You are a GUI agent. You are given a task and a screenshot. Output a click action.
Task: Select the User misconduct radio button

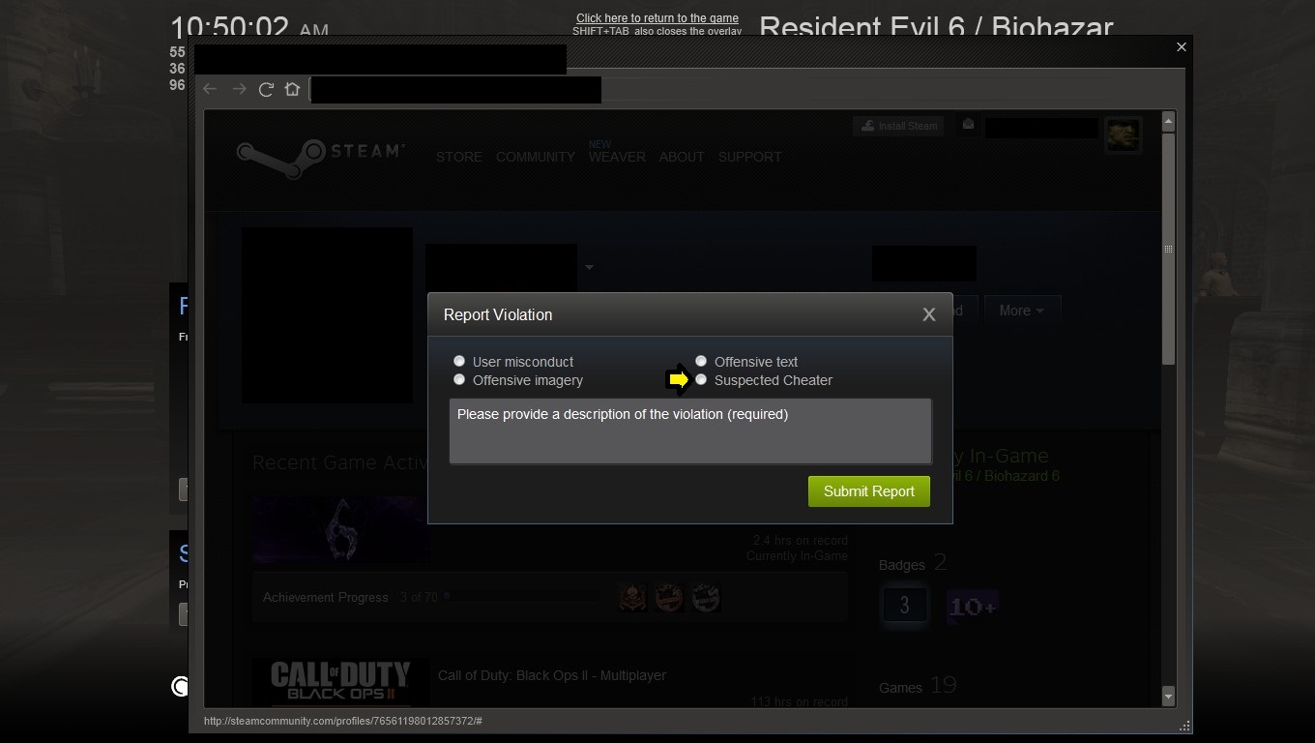pyautogui.click(x=459, y=361)
